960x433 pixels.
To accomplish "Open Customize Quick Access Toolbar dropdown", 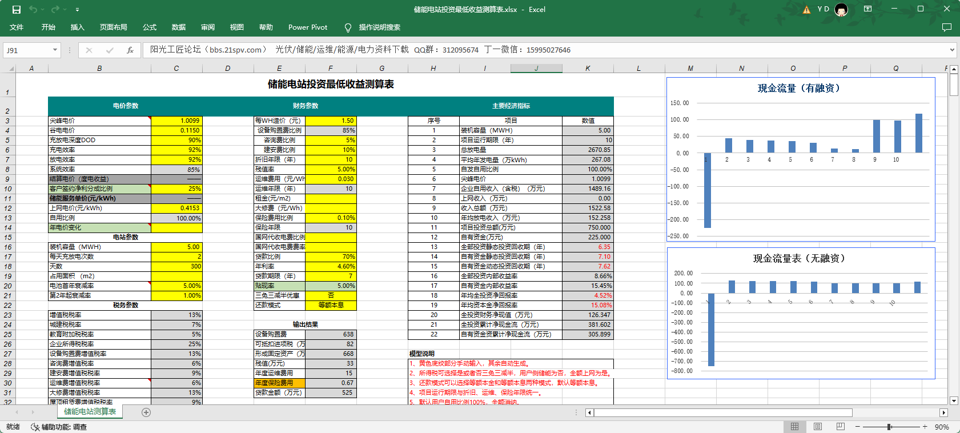I will (x=77, y=10).
